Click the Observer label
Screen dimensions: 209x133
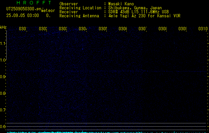click(69, 4)
